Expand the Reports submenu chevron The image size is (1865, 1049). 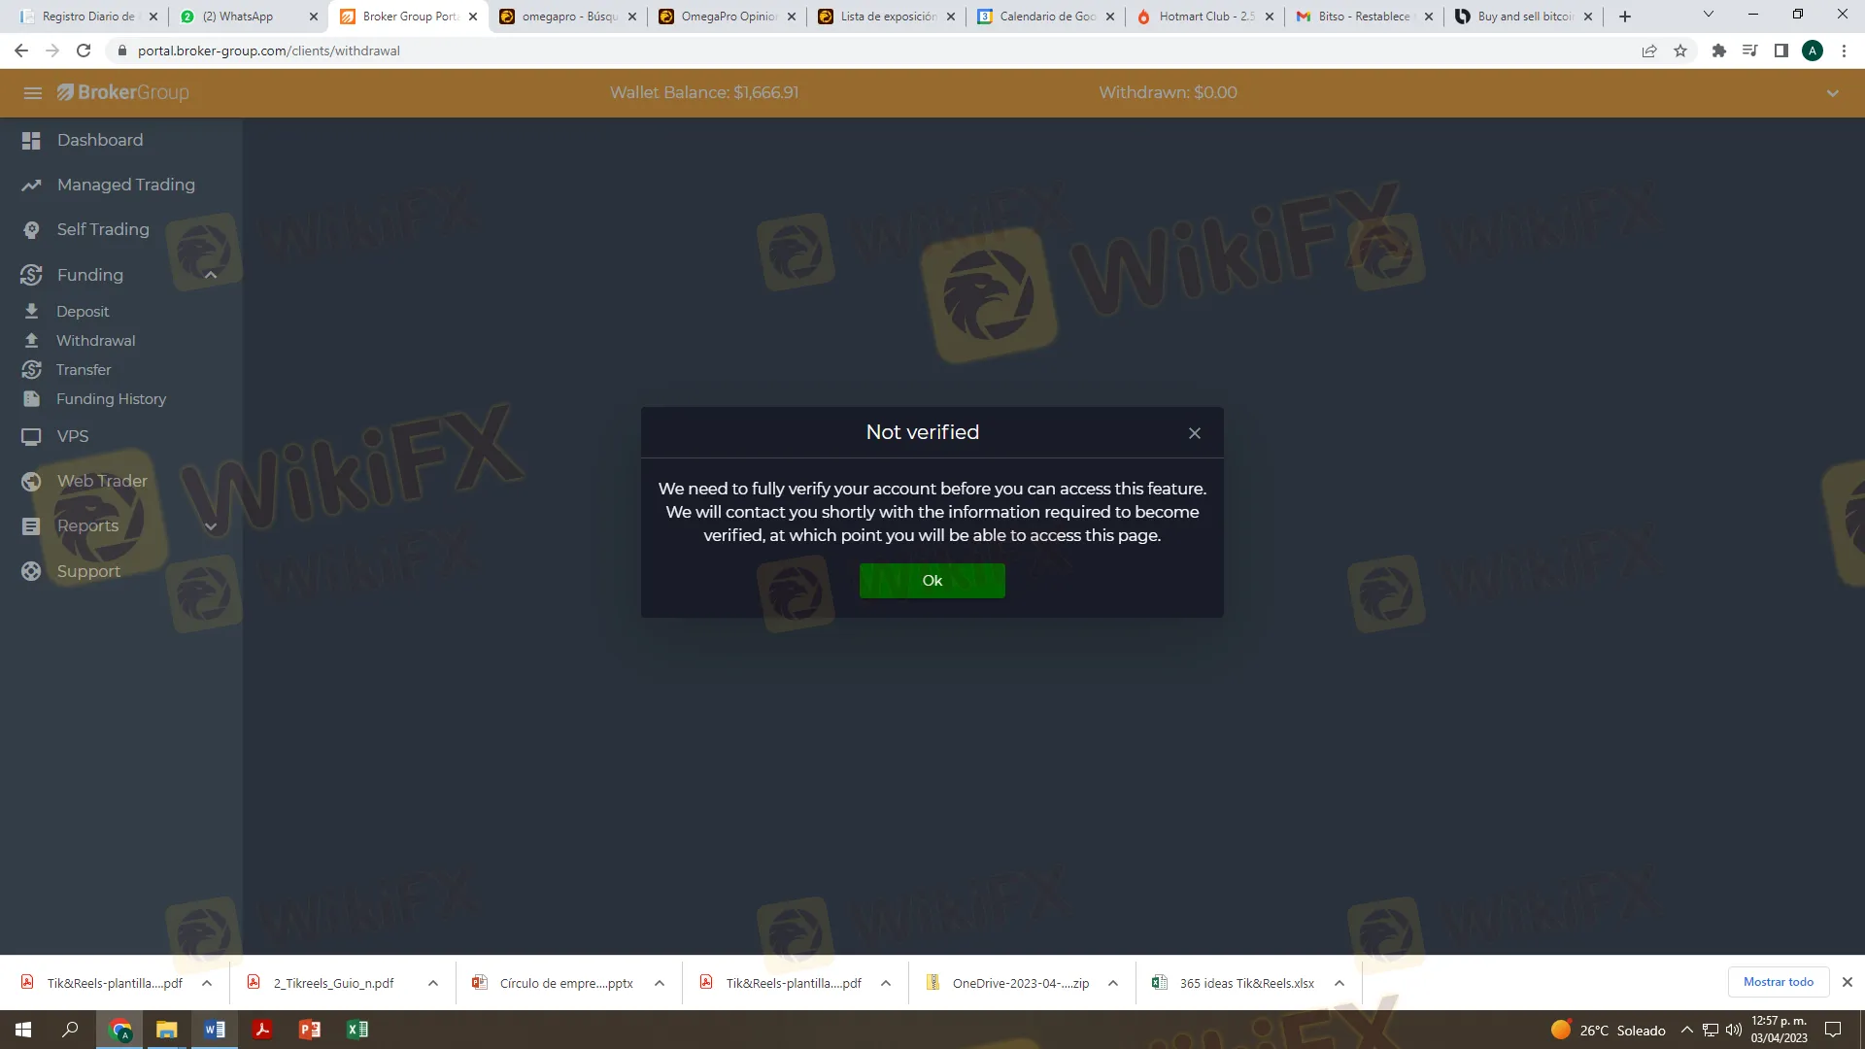(x=211, y=526)
